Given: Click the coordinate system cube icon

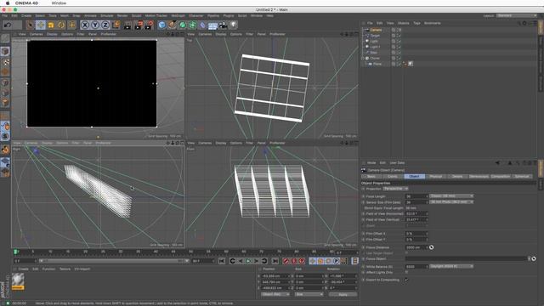Looking at the screenshot, I should (x=116, y=25).
